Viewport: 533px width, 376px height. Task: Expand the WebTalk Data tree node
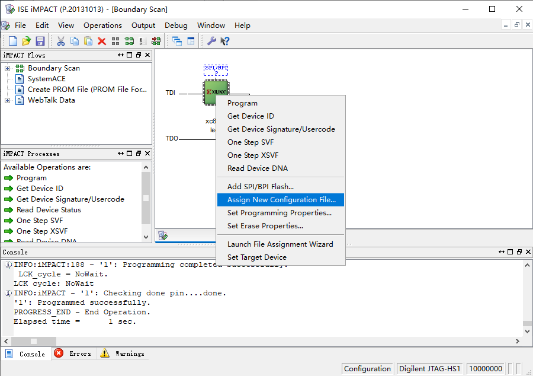pos(8,100)
